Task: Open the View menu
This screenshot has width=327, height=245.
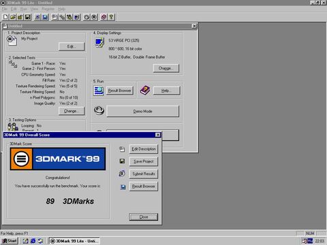Action: point(34,9)
